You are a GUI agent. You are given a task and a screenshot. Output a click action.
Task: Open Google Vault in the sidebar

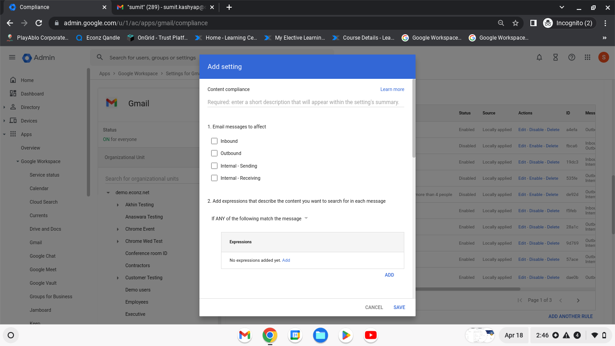pos(43,283)
